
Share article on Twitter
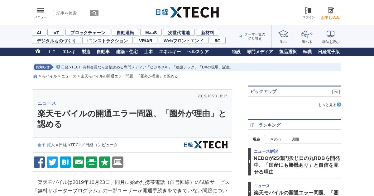point(52,162)
